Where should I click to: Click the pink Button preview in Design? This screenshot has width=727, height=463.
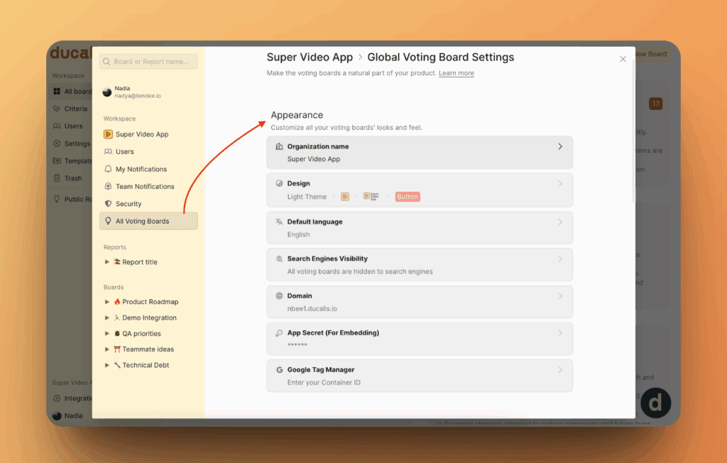click(408, 197)
